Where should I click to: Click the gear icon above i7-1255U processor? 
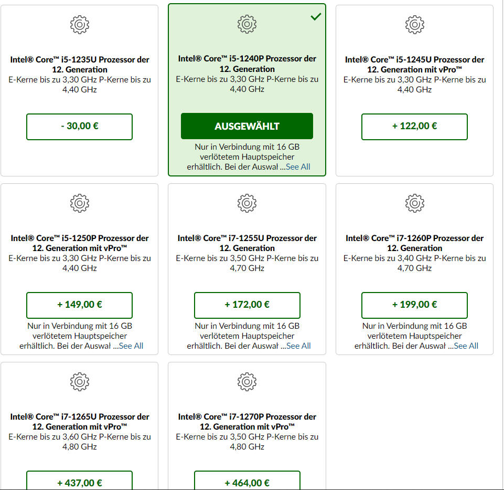click(246, 203)
